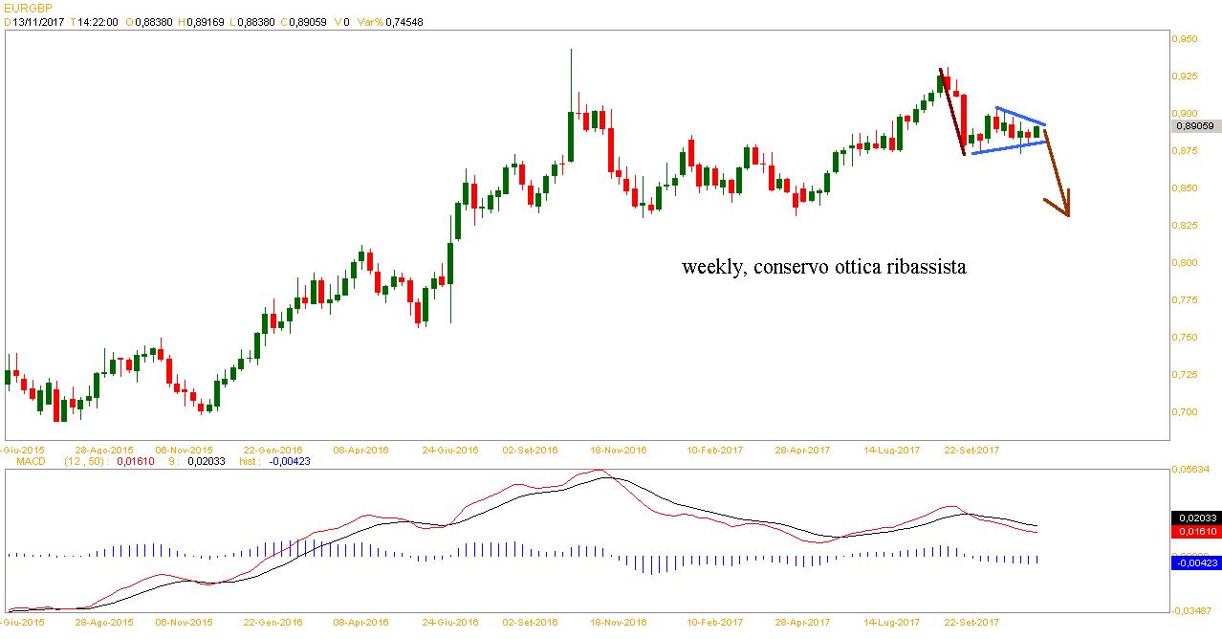Click the 0,700 level on the price axis
Screen dimensions: 1222x639
click(x=1187, y=412)
